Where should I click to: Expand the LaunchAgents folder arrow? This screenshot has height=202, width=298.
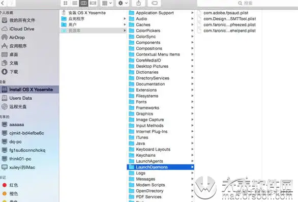[192, 161]
